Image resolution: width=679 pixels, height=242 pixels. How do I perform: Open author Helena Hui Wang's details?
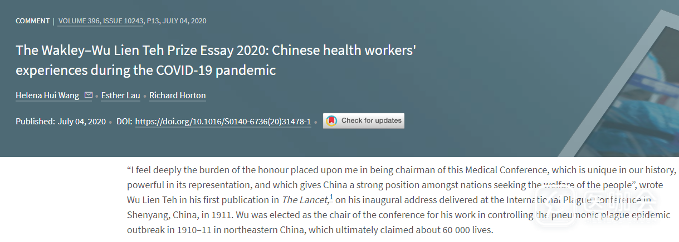pyautogui.click(x=47, y=95)
